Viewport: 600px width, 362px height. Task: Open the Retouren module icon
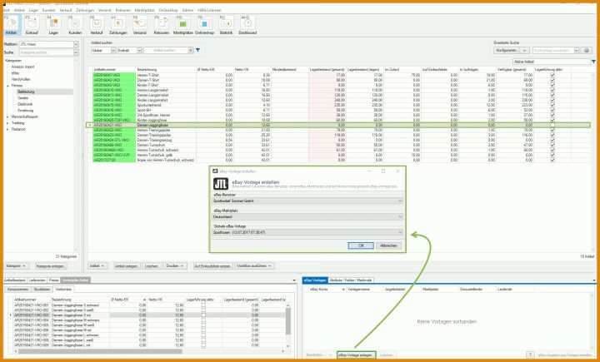[x=162, y=25]
